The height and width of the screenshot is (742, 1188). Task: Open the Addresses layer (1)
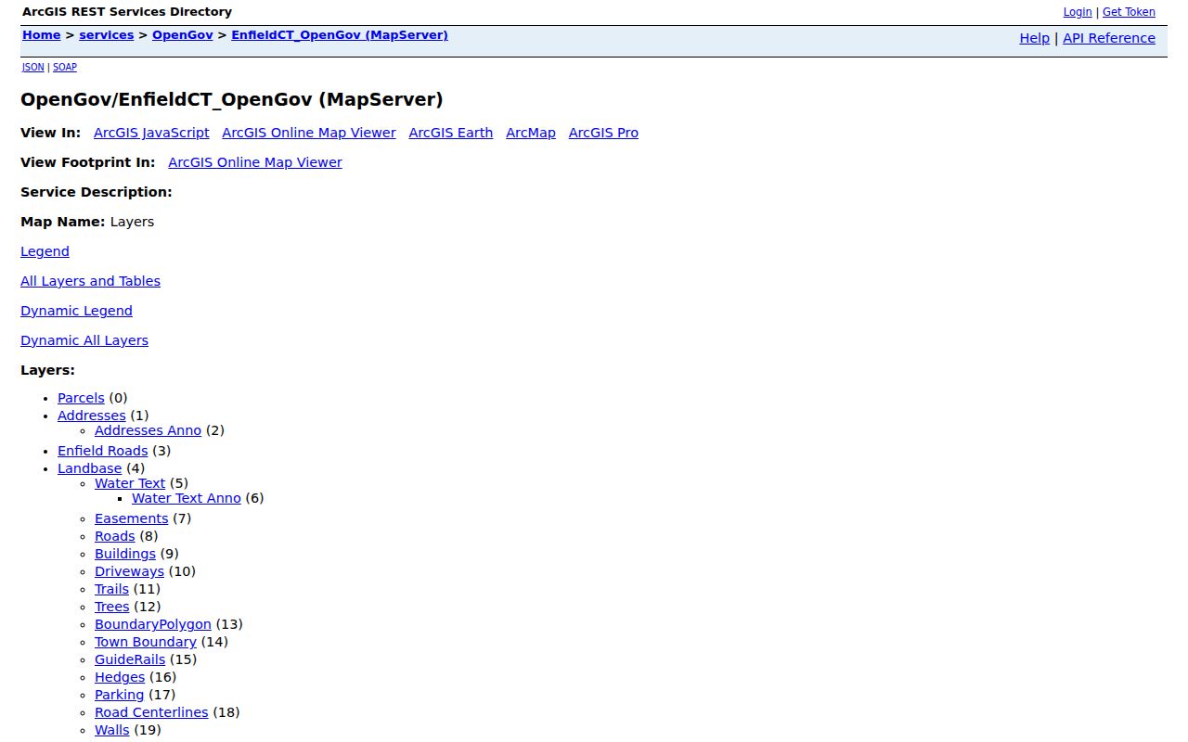[x=92, y=416]
